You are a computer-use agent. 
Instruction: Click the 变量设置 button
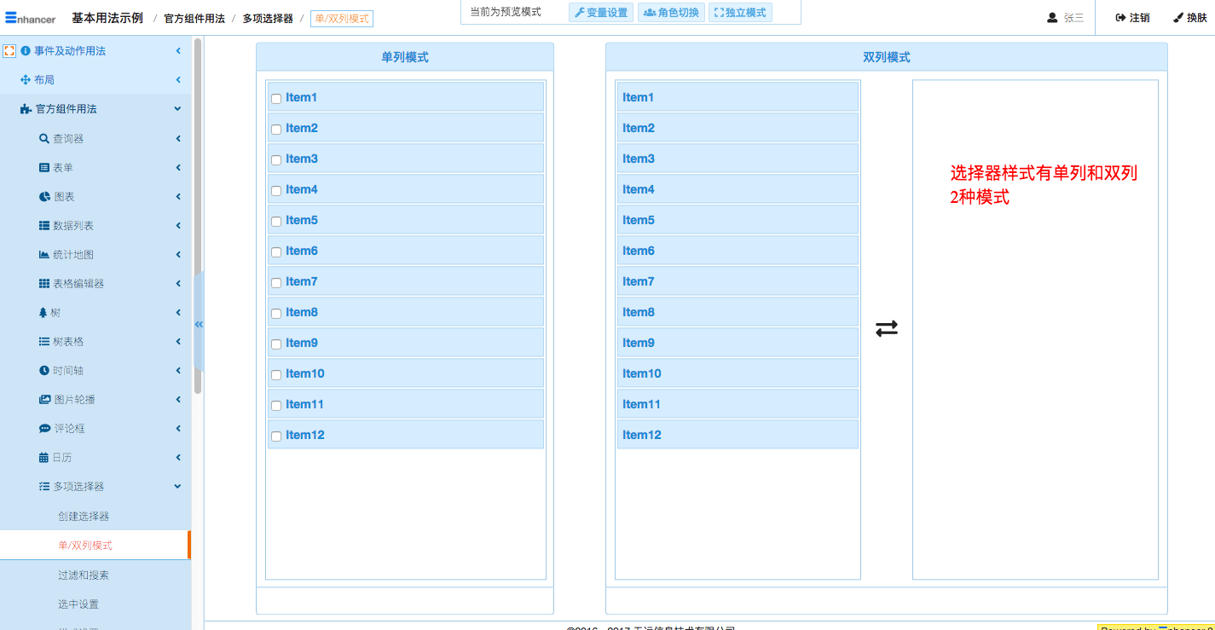click(601, 13)
